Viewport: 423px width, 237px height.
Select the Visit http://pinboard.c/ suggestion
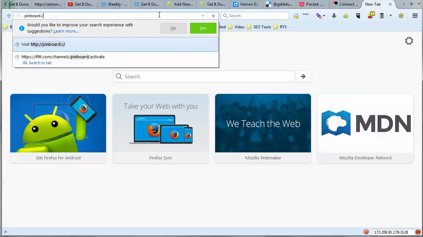point(115,44)
